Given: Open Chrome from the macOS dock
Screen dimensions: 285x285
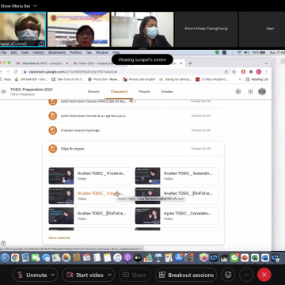Looking at the screenshot, I should (x=15, y=257).
